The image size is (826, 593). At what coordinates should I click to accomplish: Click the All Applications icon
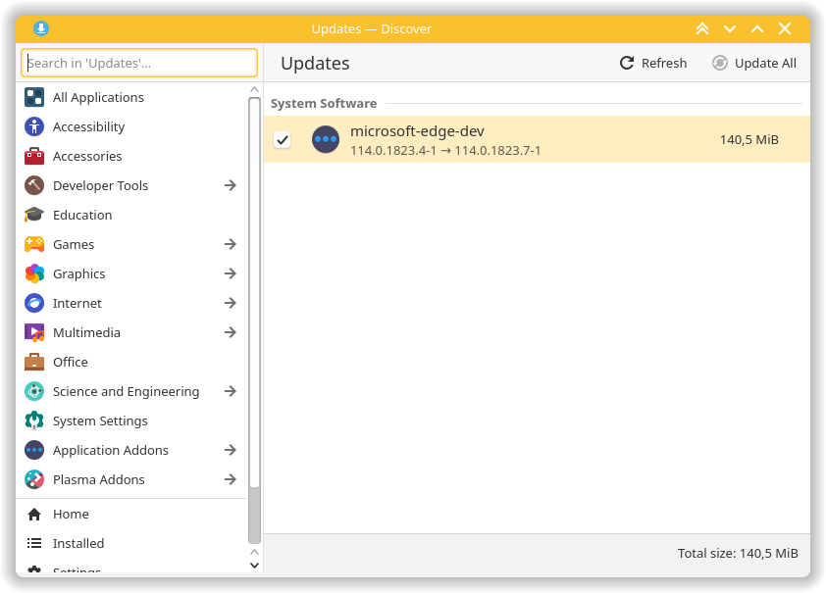coord(34,97)
